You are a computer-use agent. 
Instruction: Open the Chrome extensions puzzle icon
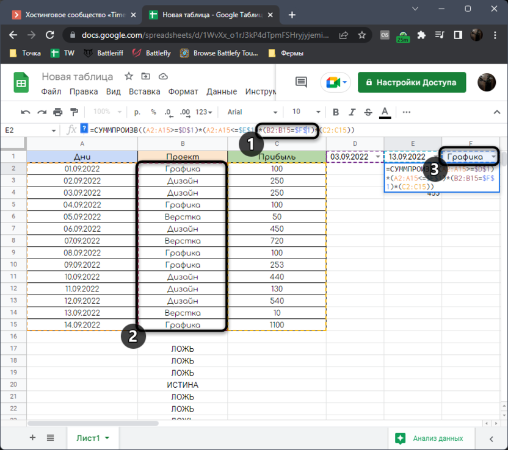(421, 35)
